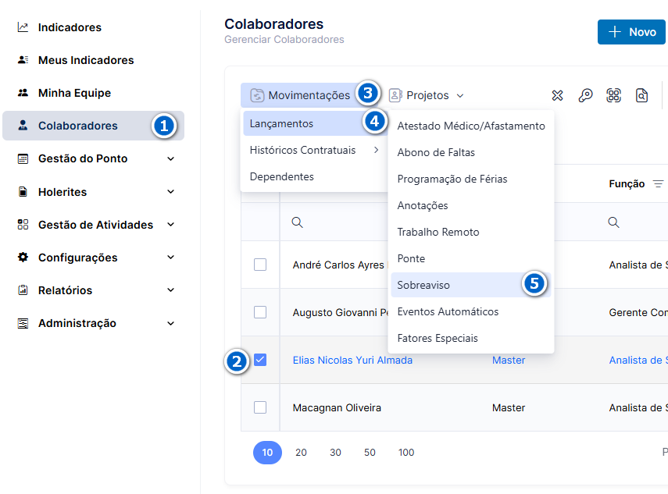The image size is (668, 494).
Task: Expand the Gestão de Atividades chevron
Action: pos(170,225)
